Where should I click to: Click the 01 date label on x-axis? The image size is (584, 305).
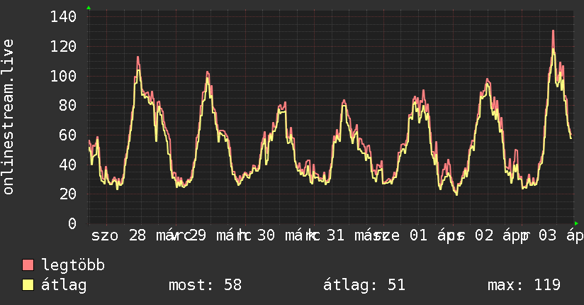click(418, 235)
